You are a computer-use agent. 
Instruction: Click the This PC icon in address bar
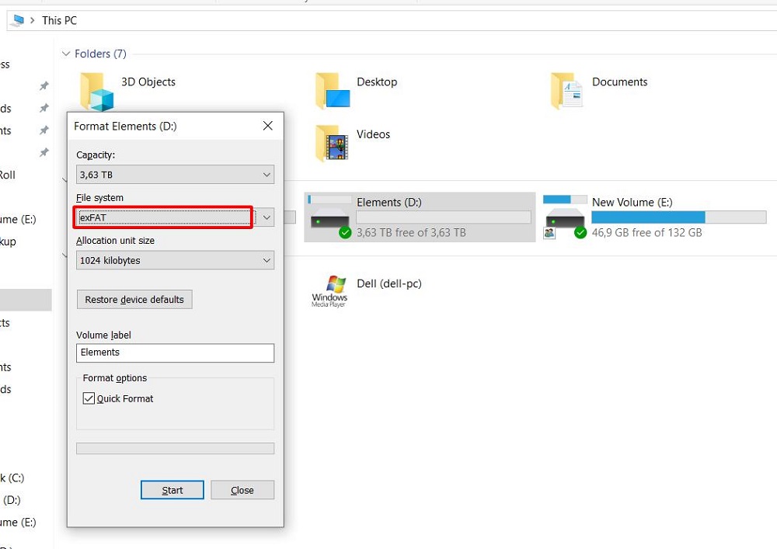pos(17,20)
